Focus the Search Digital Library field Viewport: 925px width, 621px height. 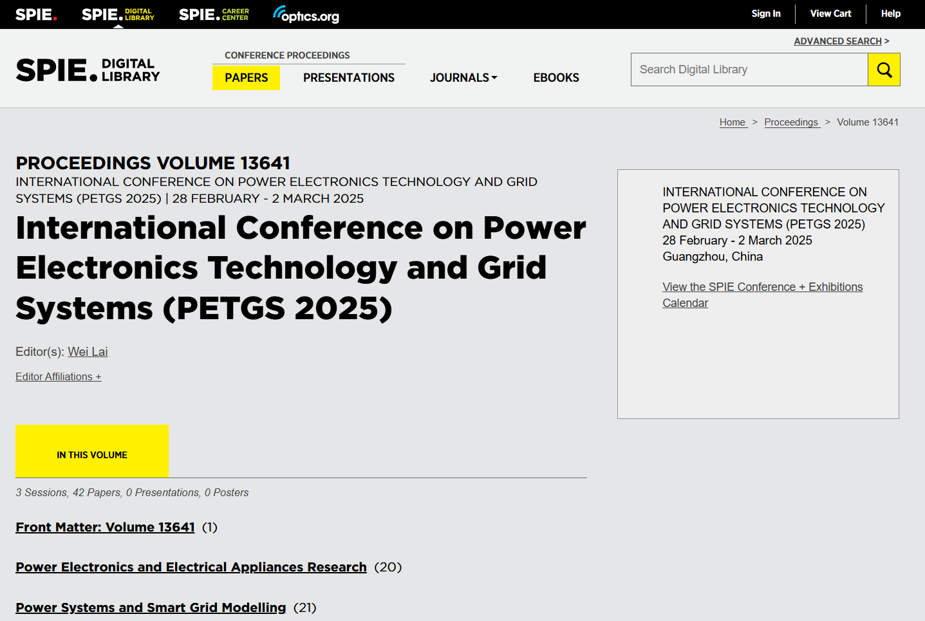749,70
